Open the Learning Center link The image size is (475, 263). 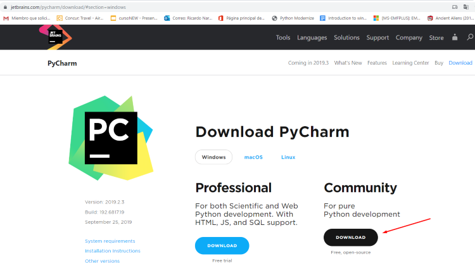pos(410,63)
